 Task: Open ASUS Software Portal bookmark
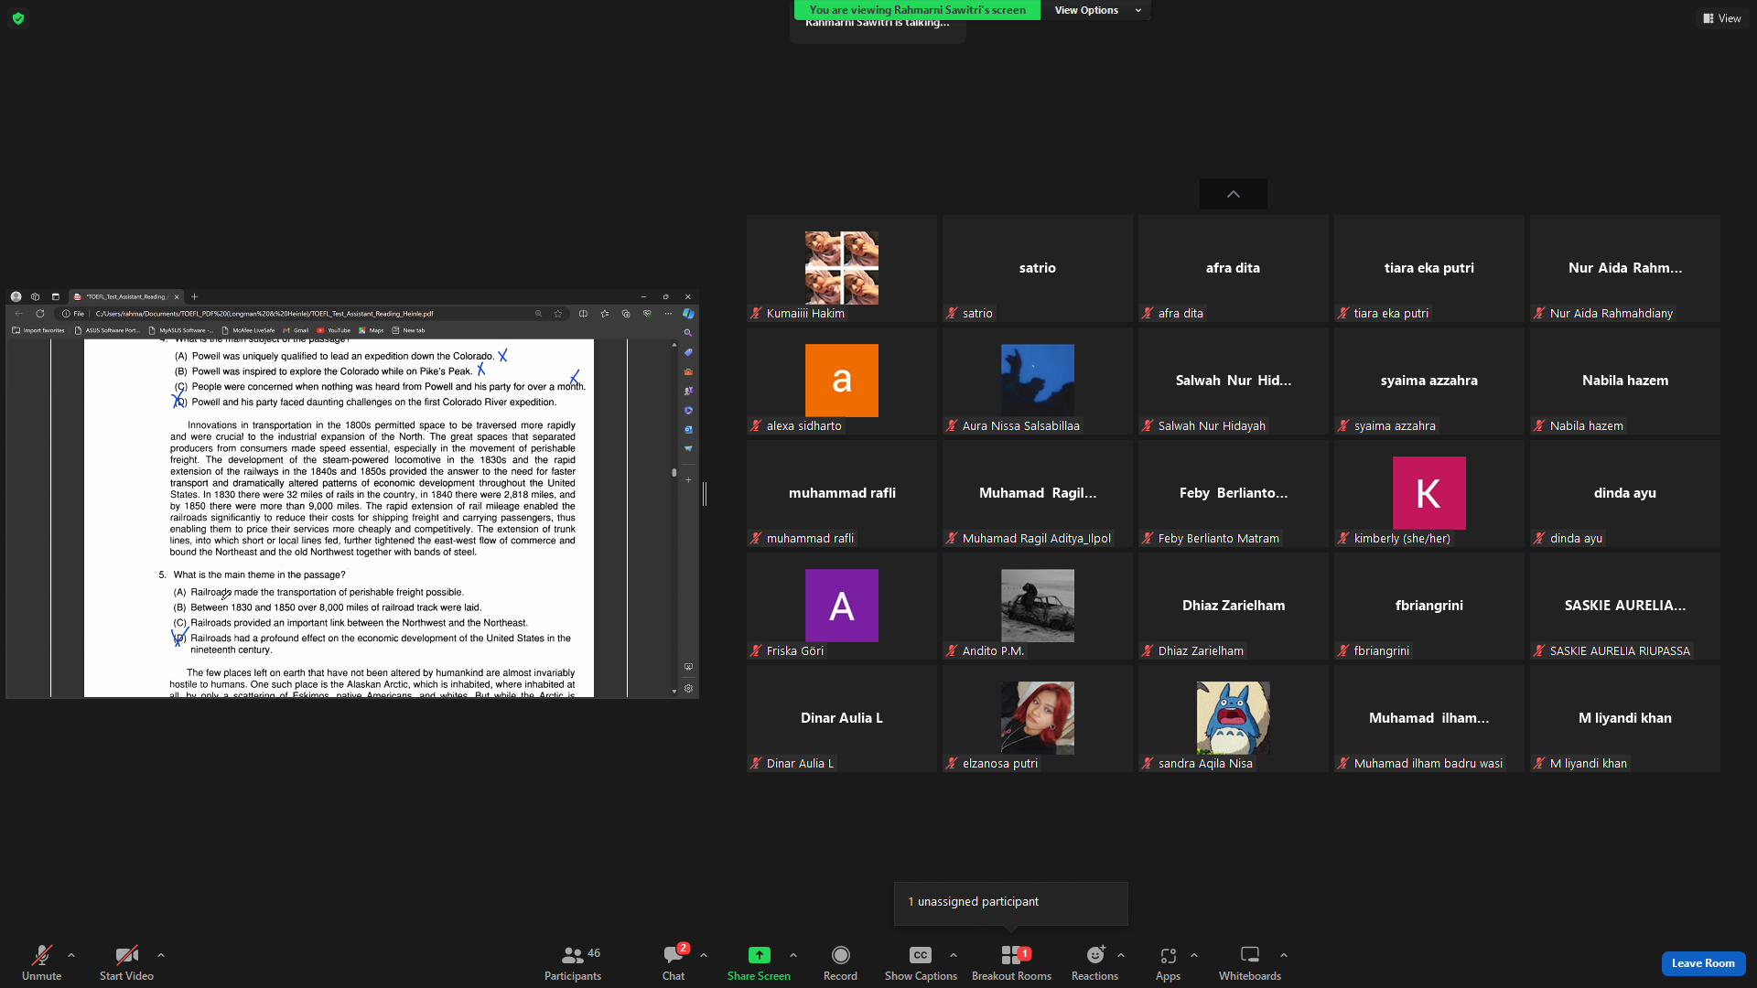tap(107, 330)
